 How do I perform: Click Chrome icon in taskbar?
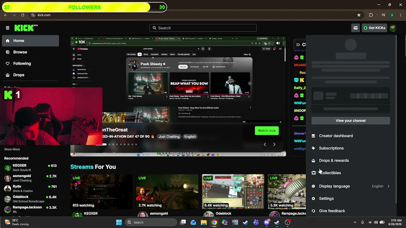coord(214,222)
